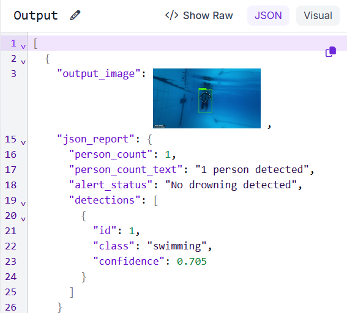The height and width of the screenshot is (313, 347).
Task: Click the "1 person detected" text value
Action: coord(252,169)
